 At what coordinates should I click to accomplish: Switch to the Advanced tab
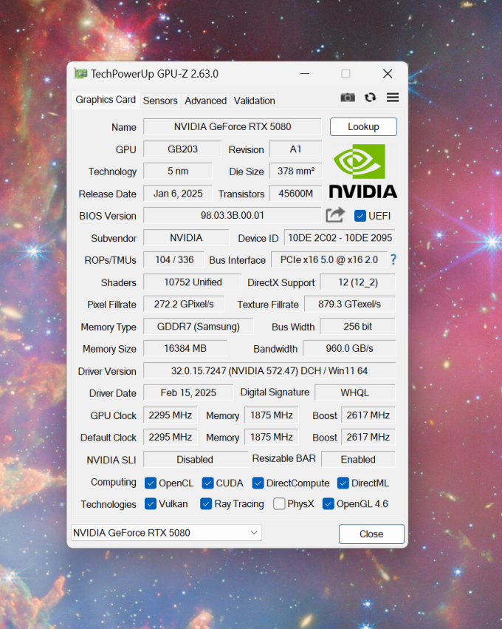coord(205,101)
